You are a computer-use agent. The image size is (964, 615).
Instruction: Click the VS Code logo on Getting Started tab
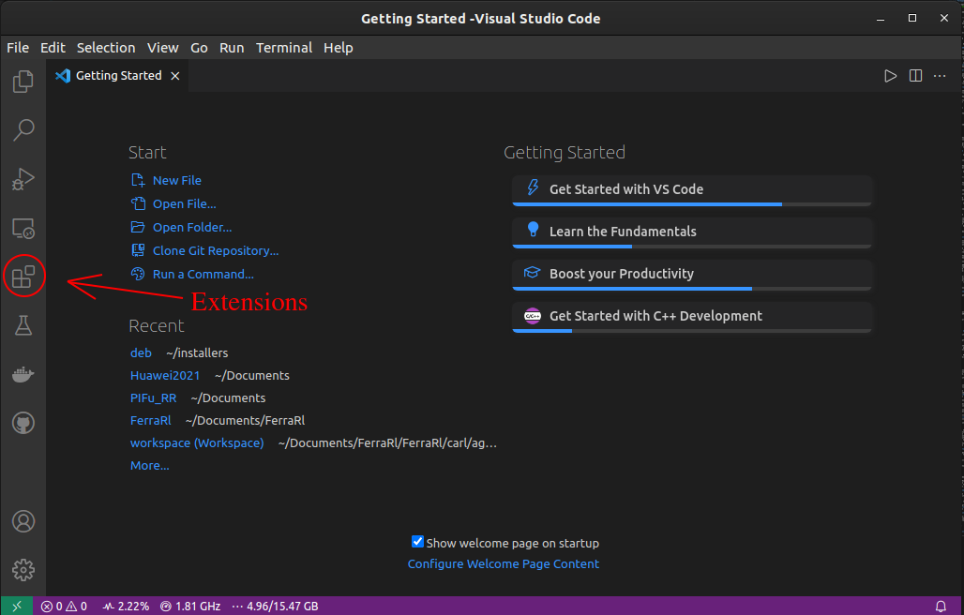click(x=63, y=76)
